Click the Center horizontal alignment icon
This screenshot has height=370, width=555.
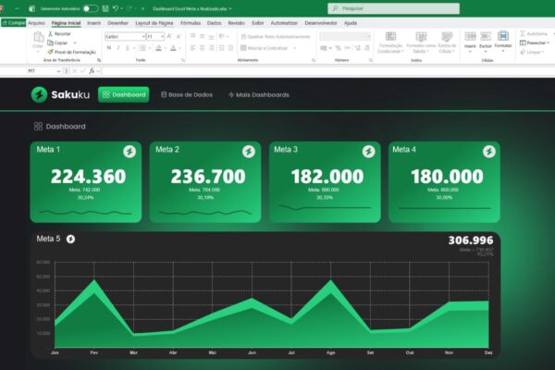click(x=202, y=48)
